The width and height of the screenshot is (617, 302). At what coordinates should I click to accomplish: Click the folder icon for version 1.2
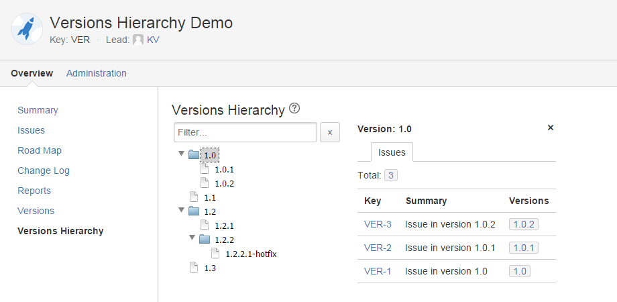tap(194, 211)
